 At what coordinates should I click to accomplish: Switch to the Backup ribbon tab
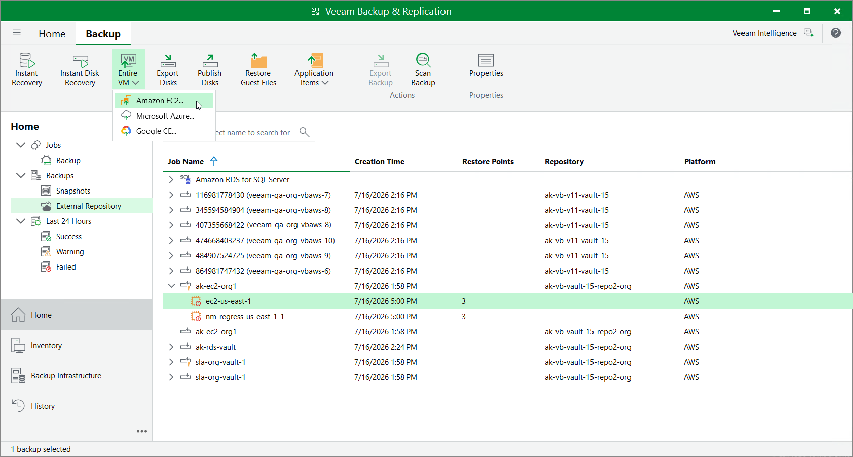coord(103,34)
